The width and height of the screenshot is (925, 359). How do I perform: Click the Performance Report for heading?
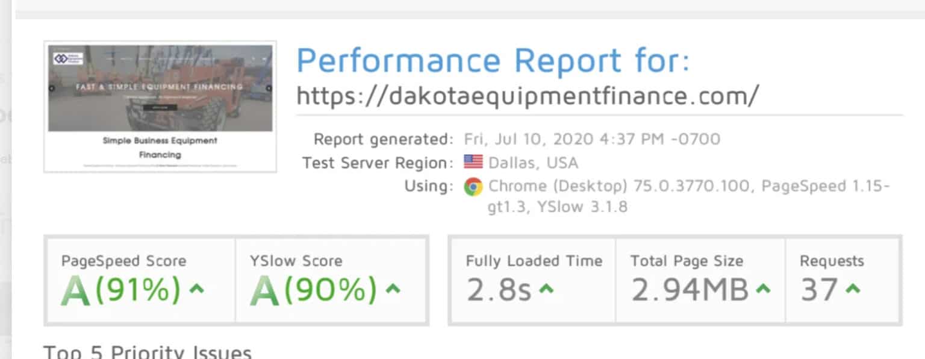click(493, 60)
